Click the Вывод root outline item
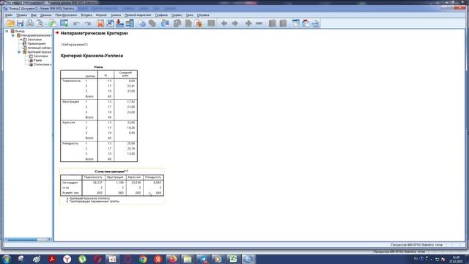Image resolution: width=469 pixels, height=264 pixels. 20,31
